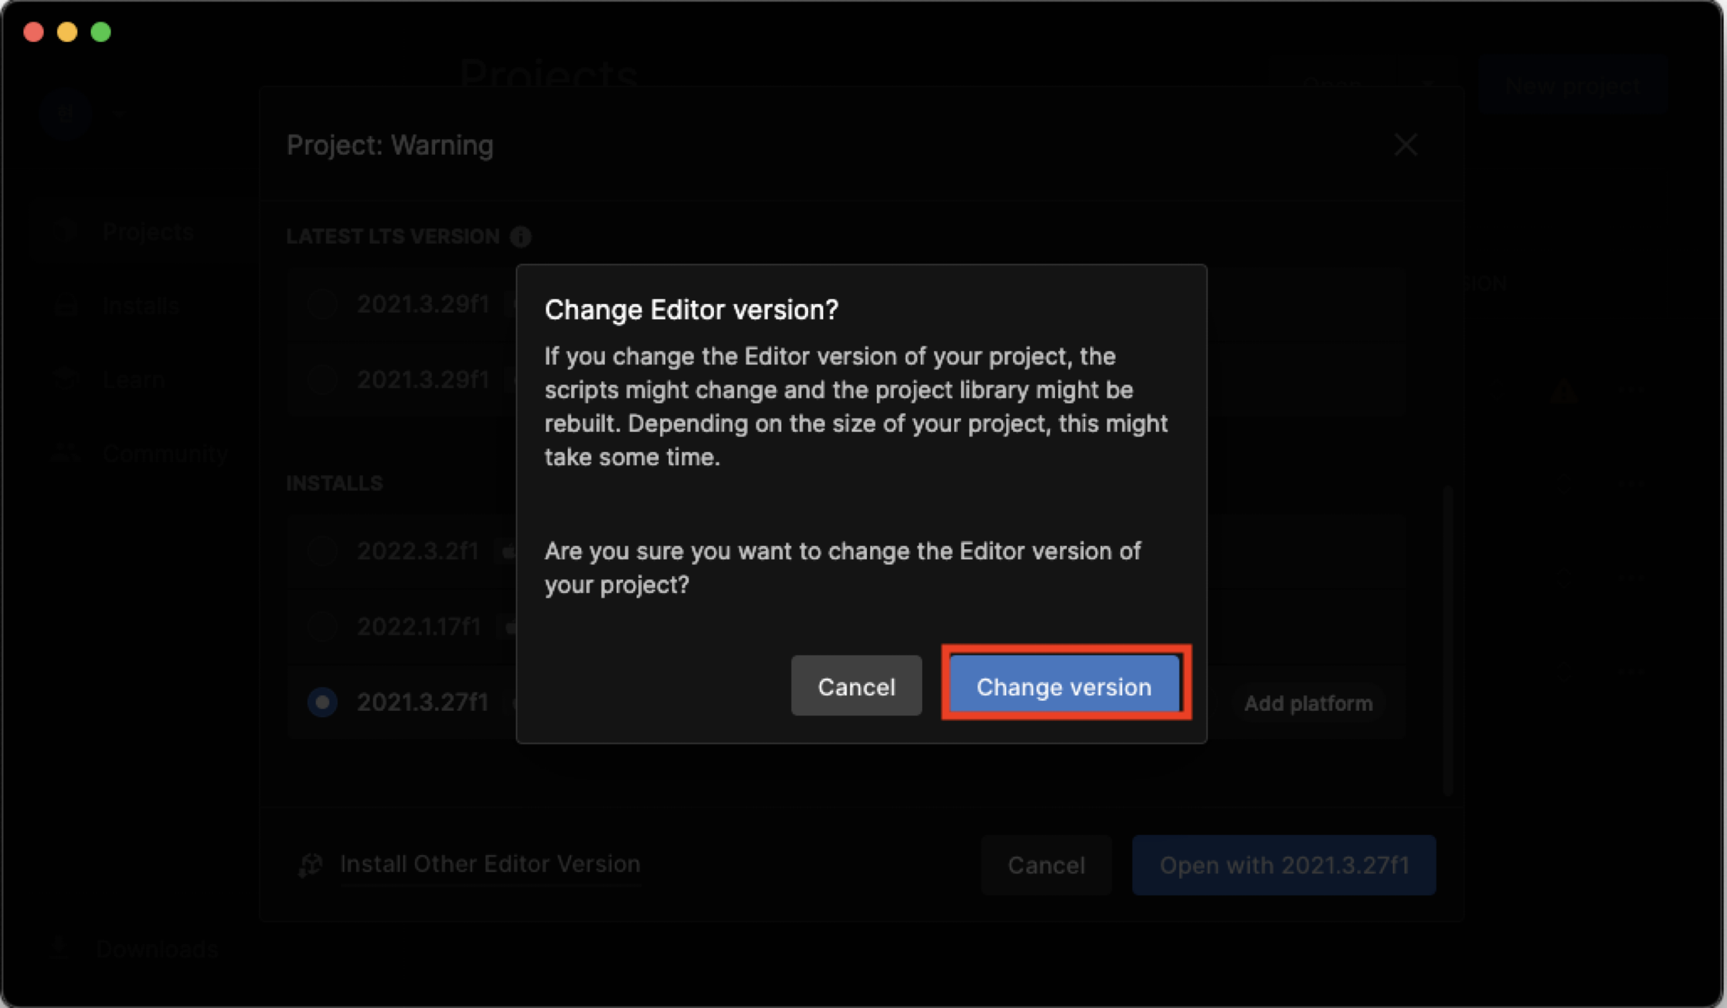1727x1008 pixels.
Task: Click Add platform on the 2021.3.27f1 row
Action: 1307,703
